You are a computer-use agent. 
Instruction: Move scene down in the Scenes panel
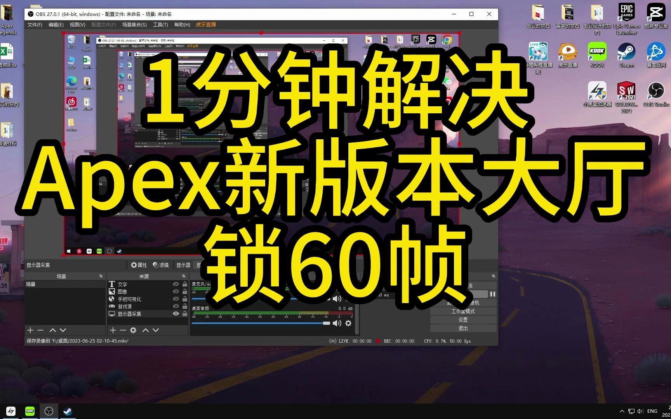tap(63, 330)
